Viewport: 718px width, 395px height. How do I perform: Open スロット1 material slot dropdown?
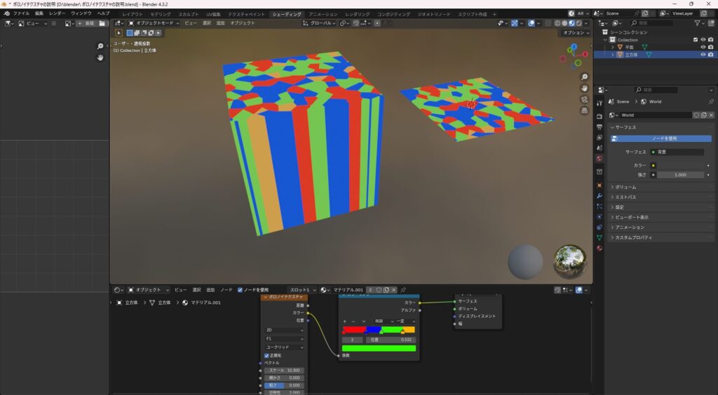[x=303, y=290]
